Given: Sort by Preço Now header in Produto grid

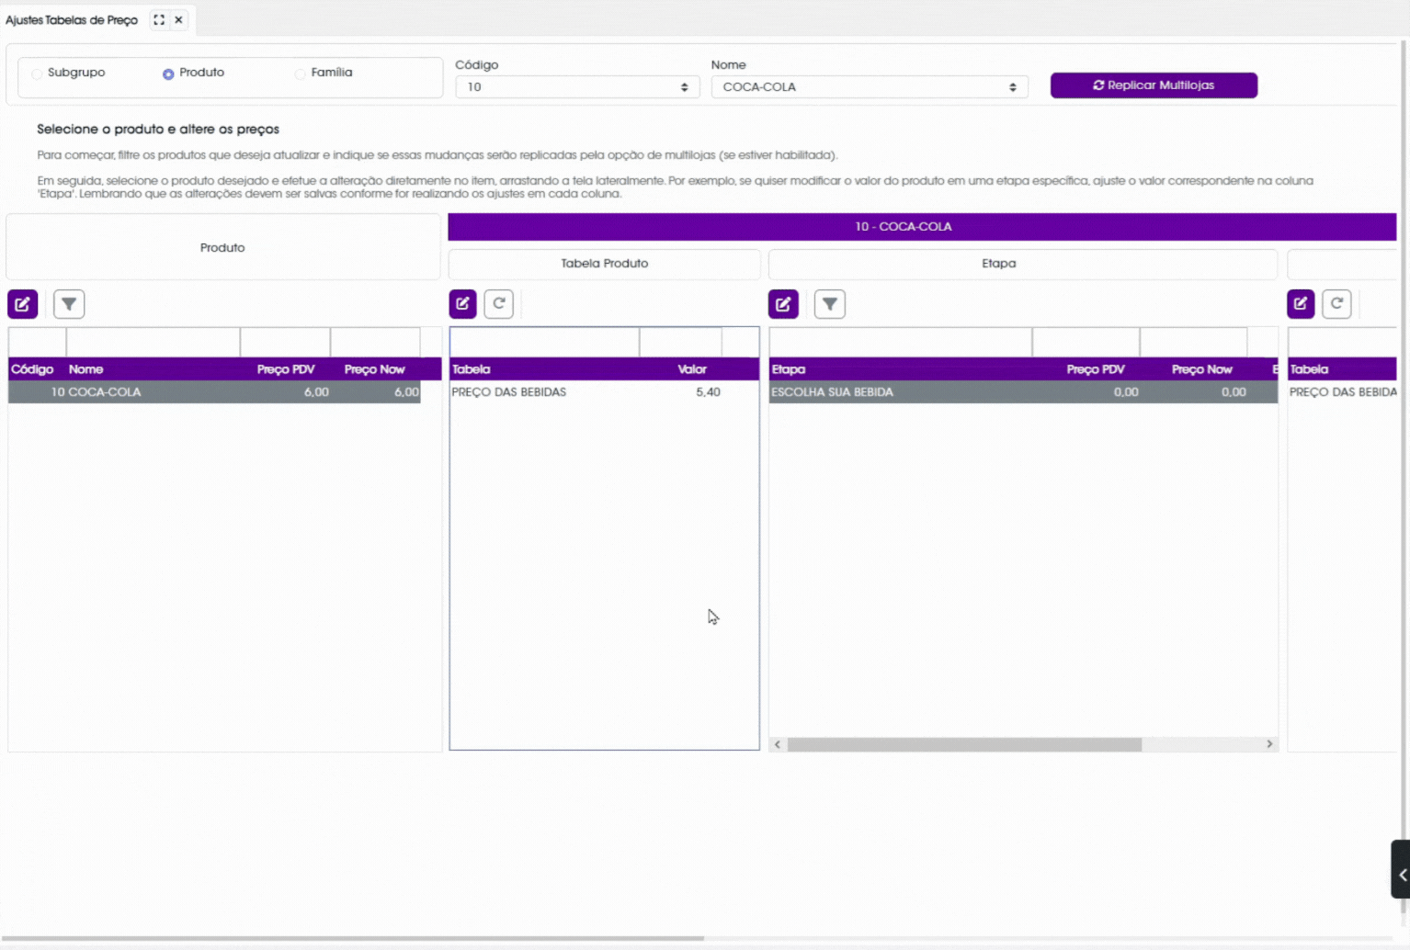Looking at the screenshot, I should coord(374,369).
